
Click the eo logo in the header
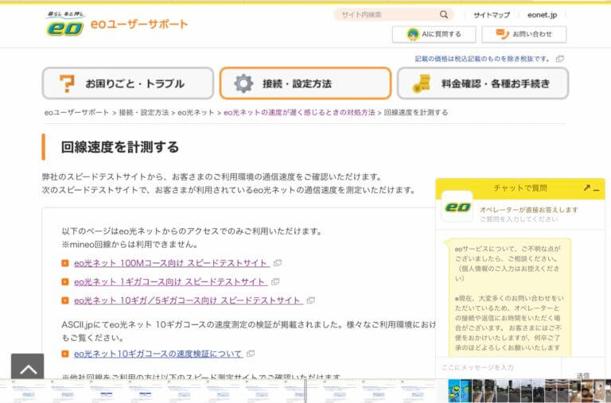click(65, 25)
